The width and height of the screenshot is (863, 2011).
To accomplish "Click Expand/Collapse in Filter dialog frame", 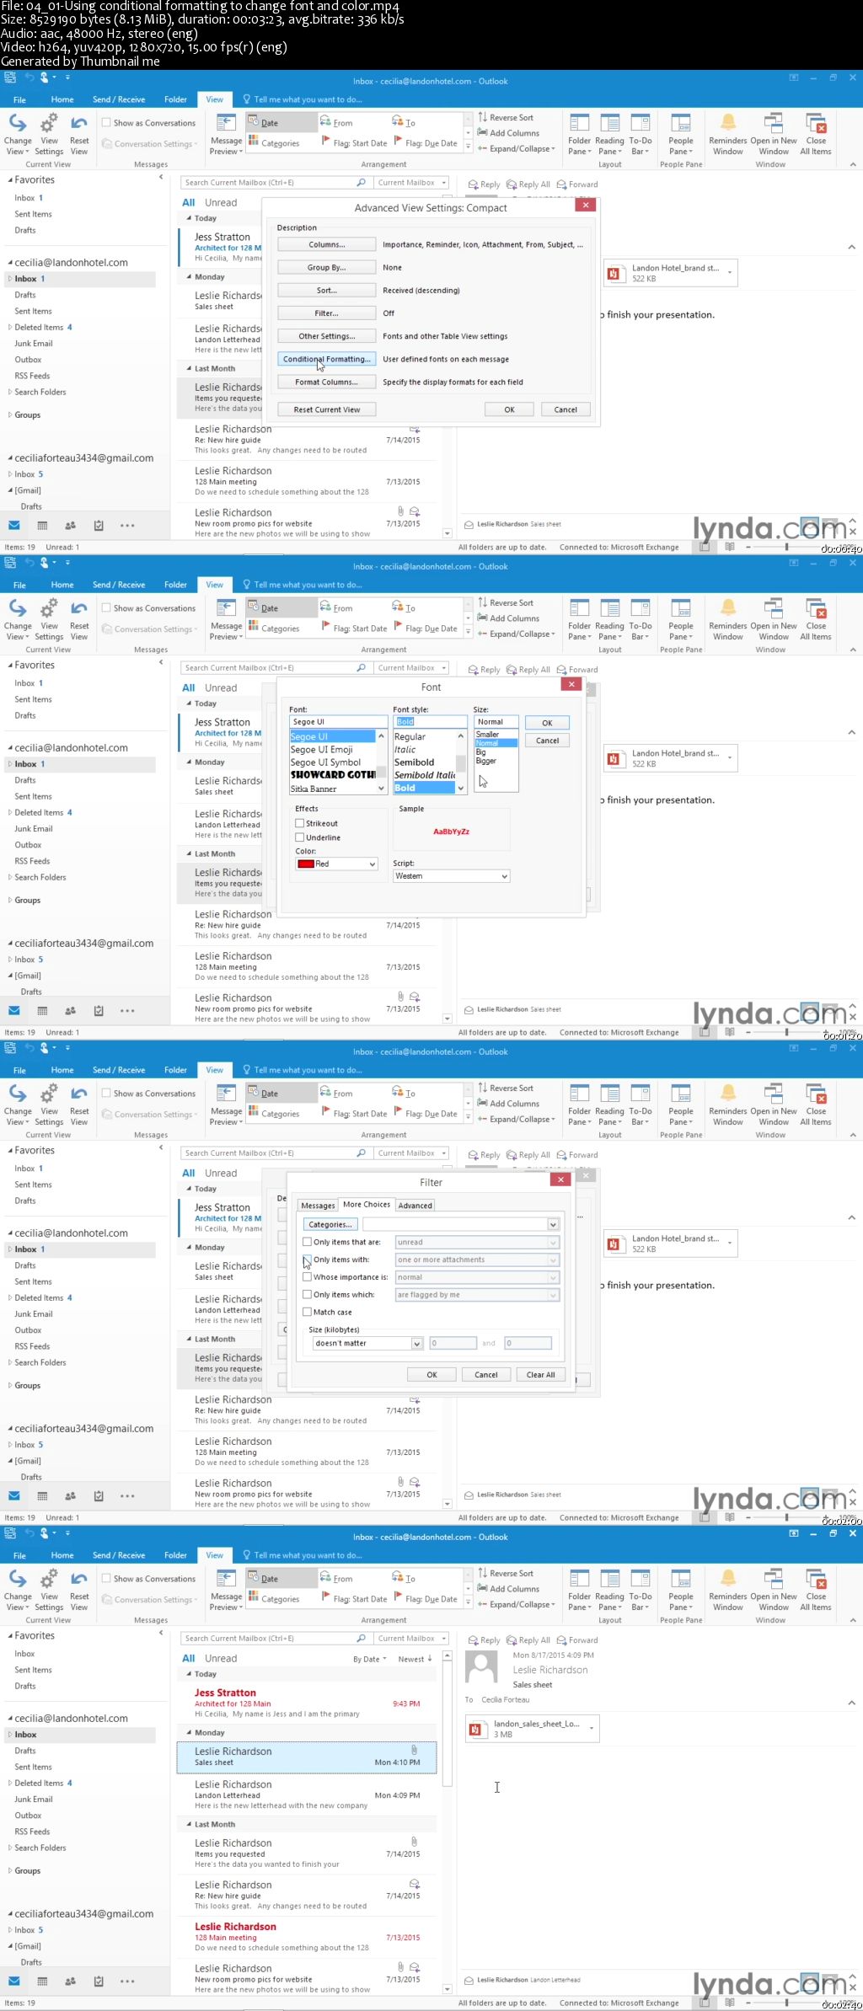I will [x=515, y=1119].
